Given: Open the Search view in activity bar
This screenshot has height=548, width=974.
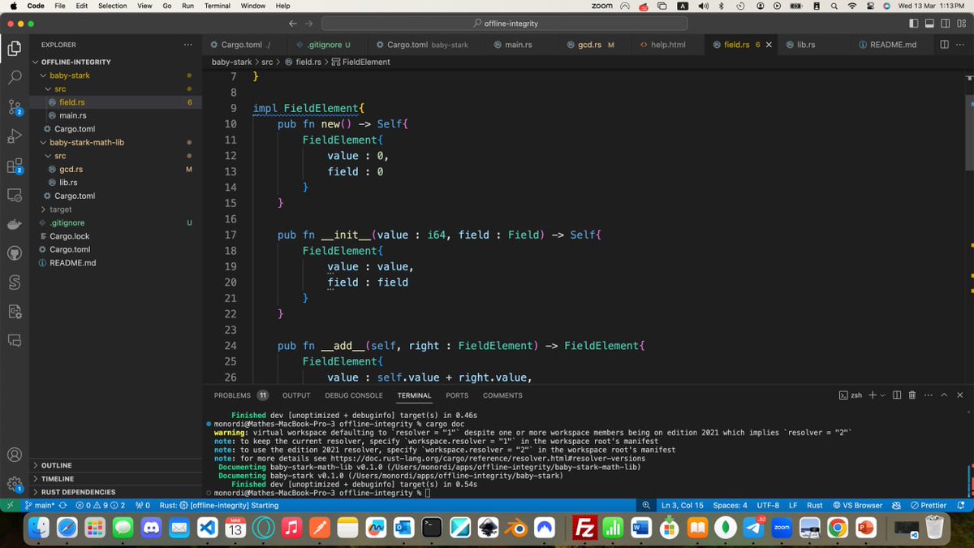Looking at the screenshot, I should 15,78.
